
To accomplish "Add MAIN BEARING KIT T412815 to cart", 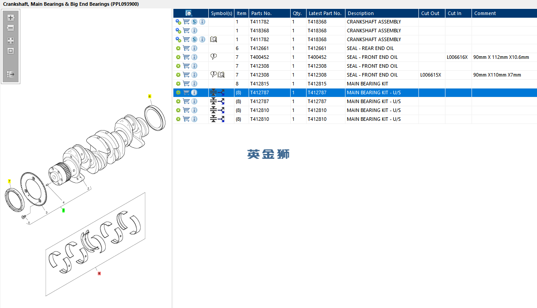I will tap(186, 84).
